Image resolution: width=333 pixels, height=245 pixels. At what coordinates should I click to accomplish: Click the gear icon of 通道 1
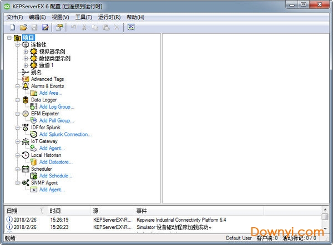pos(33,65)
